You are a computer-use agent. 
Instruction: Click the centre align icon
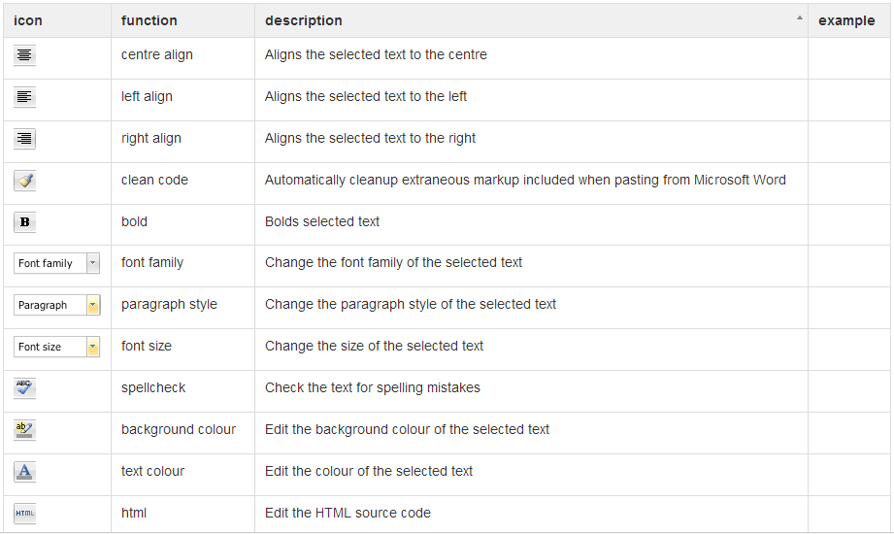(25, 56)
